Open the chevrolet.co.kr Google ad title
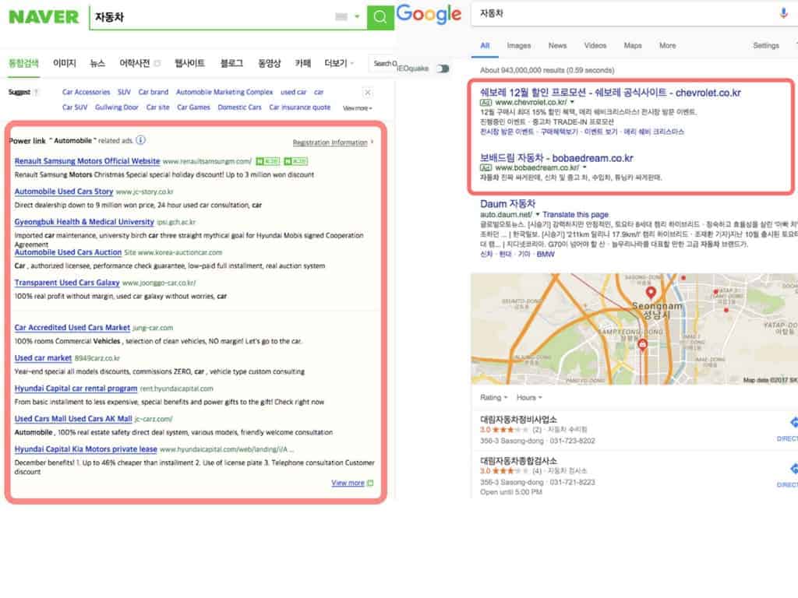798x598 pixels. pyautogui.click(x=610, y=93)
